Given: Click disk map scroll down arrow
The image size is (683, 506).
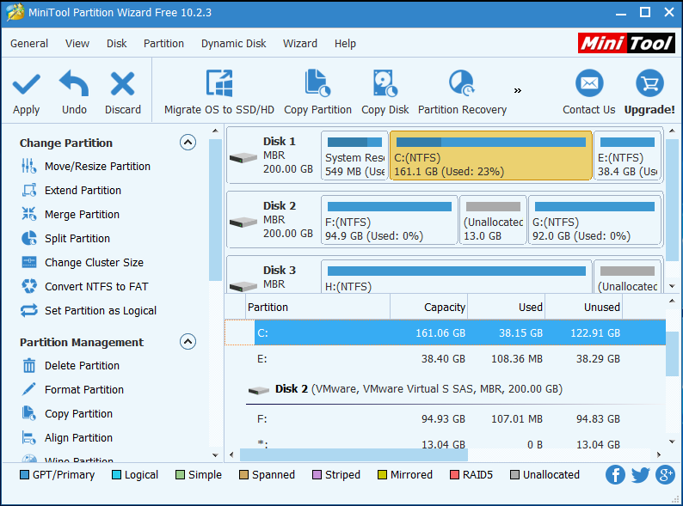Looking at the screenshot, I should coord(672,286).
